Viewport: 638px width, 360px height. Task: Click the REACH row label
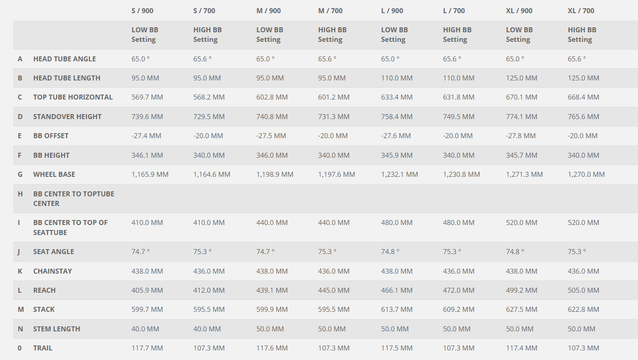point(44,290)
